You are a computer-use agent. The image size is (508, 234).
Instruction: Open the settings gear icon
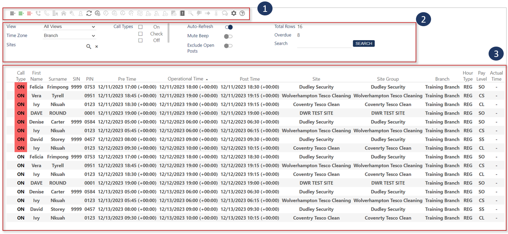(234, 13)
